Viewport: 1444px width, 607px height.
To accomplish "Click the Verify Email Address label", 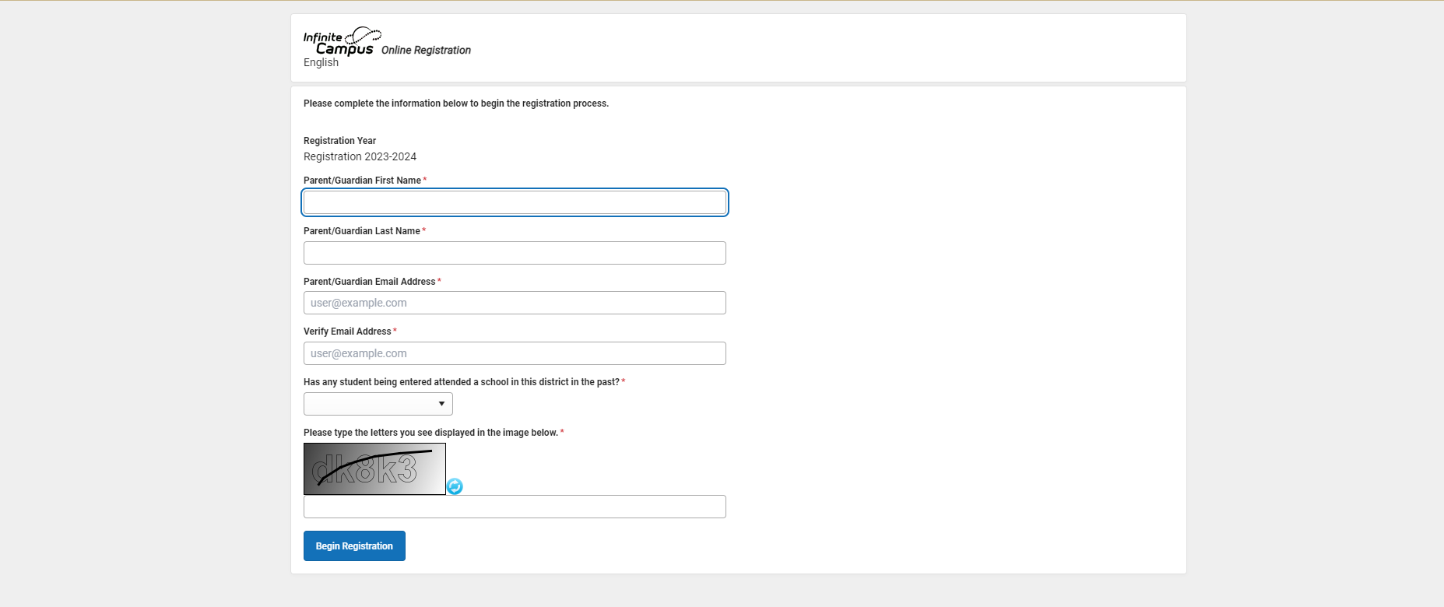I will [347, 332].
